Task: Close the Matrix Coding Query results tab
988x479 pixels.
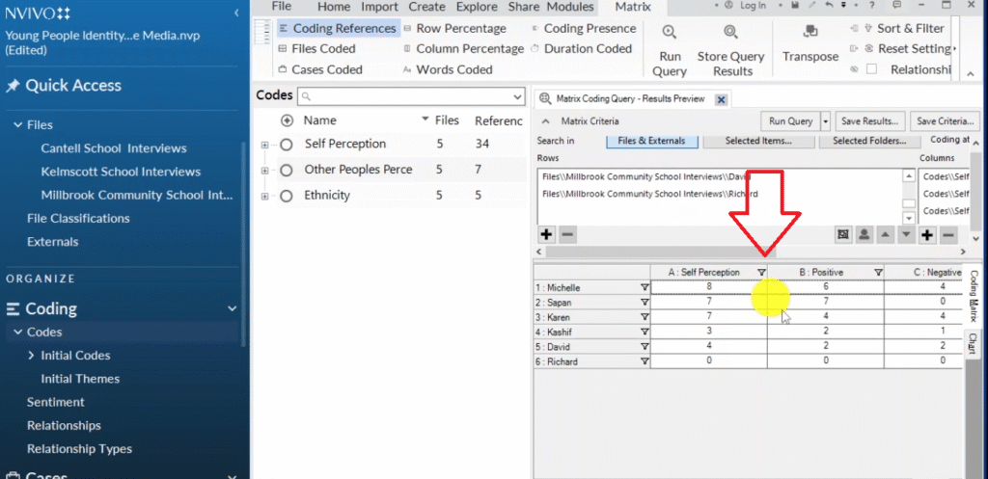Action: (718, 98)
